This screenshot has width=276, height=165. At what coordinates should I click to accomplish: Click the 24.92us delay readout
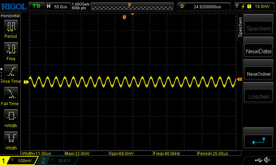(x=205, y=6)
